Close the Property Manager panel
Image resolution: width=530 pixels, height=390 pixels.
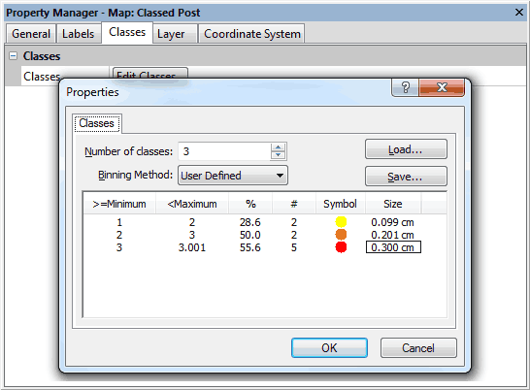pyautogui.click(x=519, y=13)
